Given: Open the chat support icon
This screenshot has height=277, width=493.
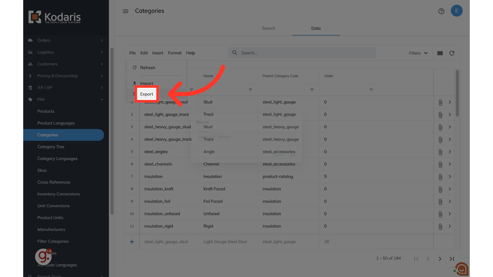Looking at the screenshot, I should pos(462,269).
